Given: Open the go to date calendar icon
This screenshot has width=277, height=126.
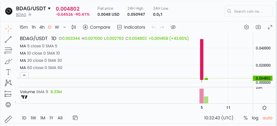Looking at the screenshot, I should (x=75, y=118).
